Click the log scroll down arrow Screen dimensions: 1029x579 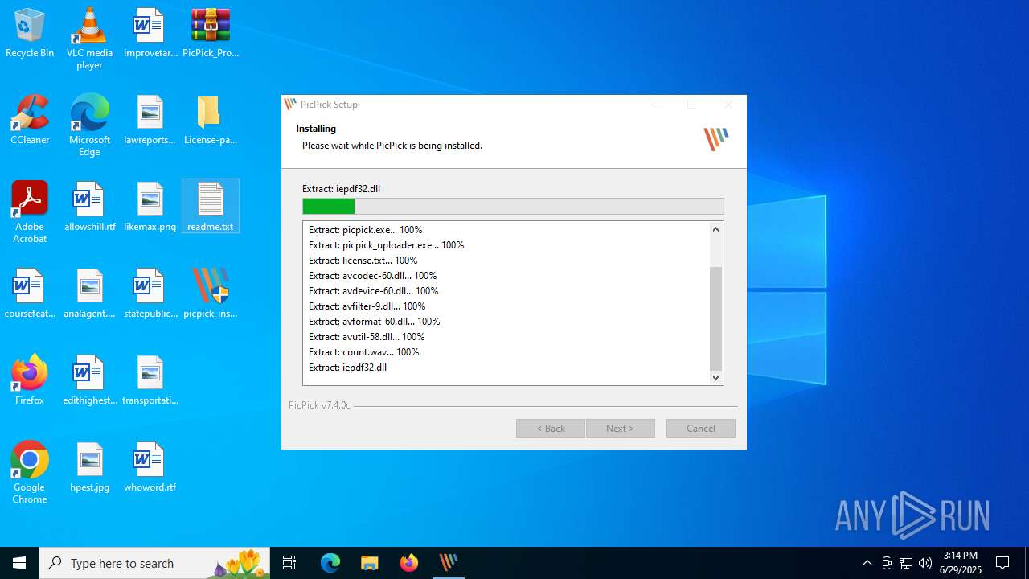coord(716,377)
